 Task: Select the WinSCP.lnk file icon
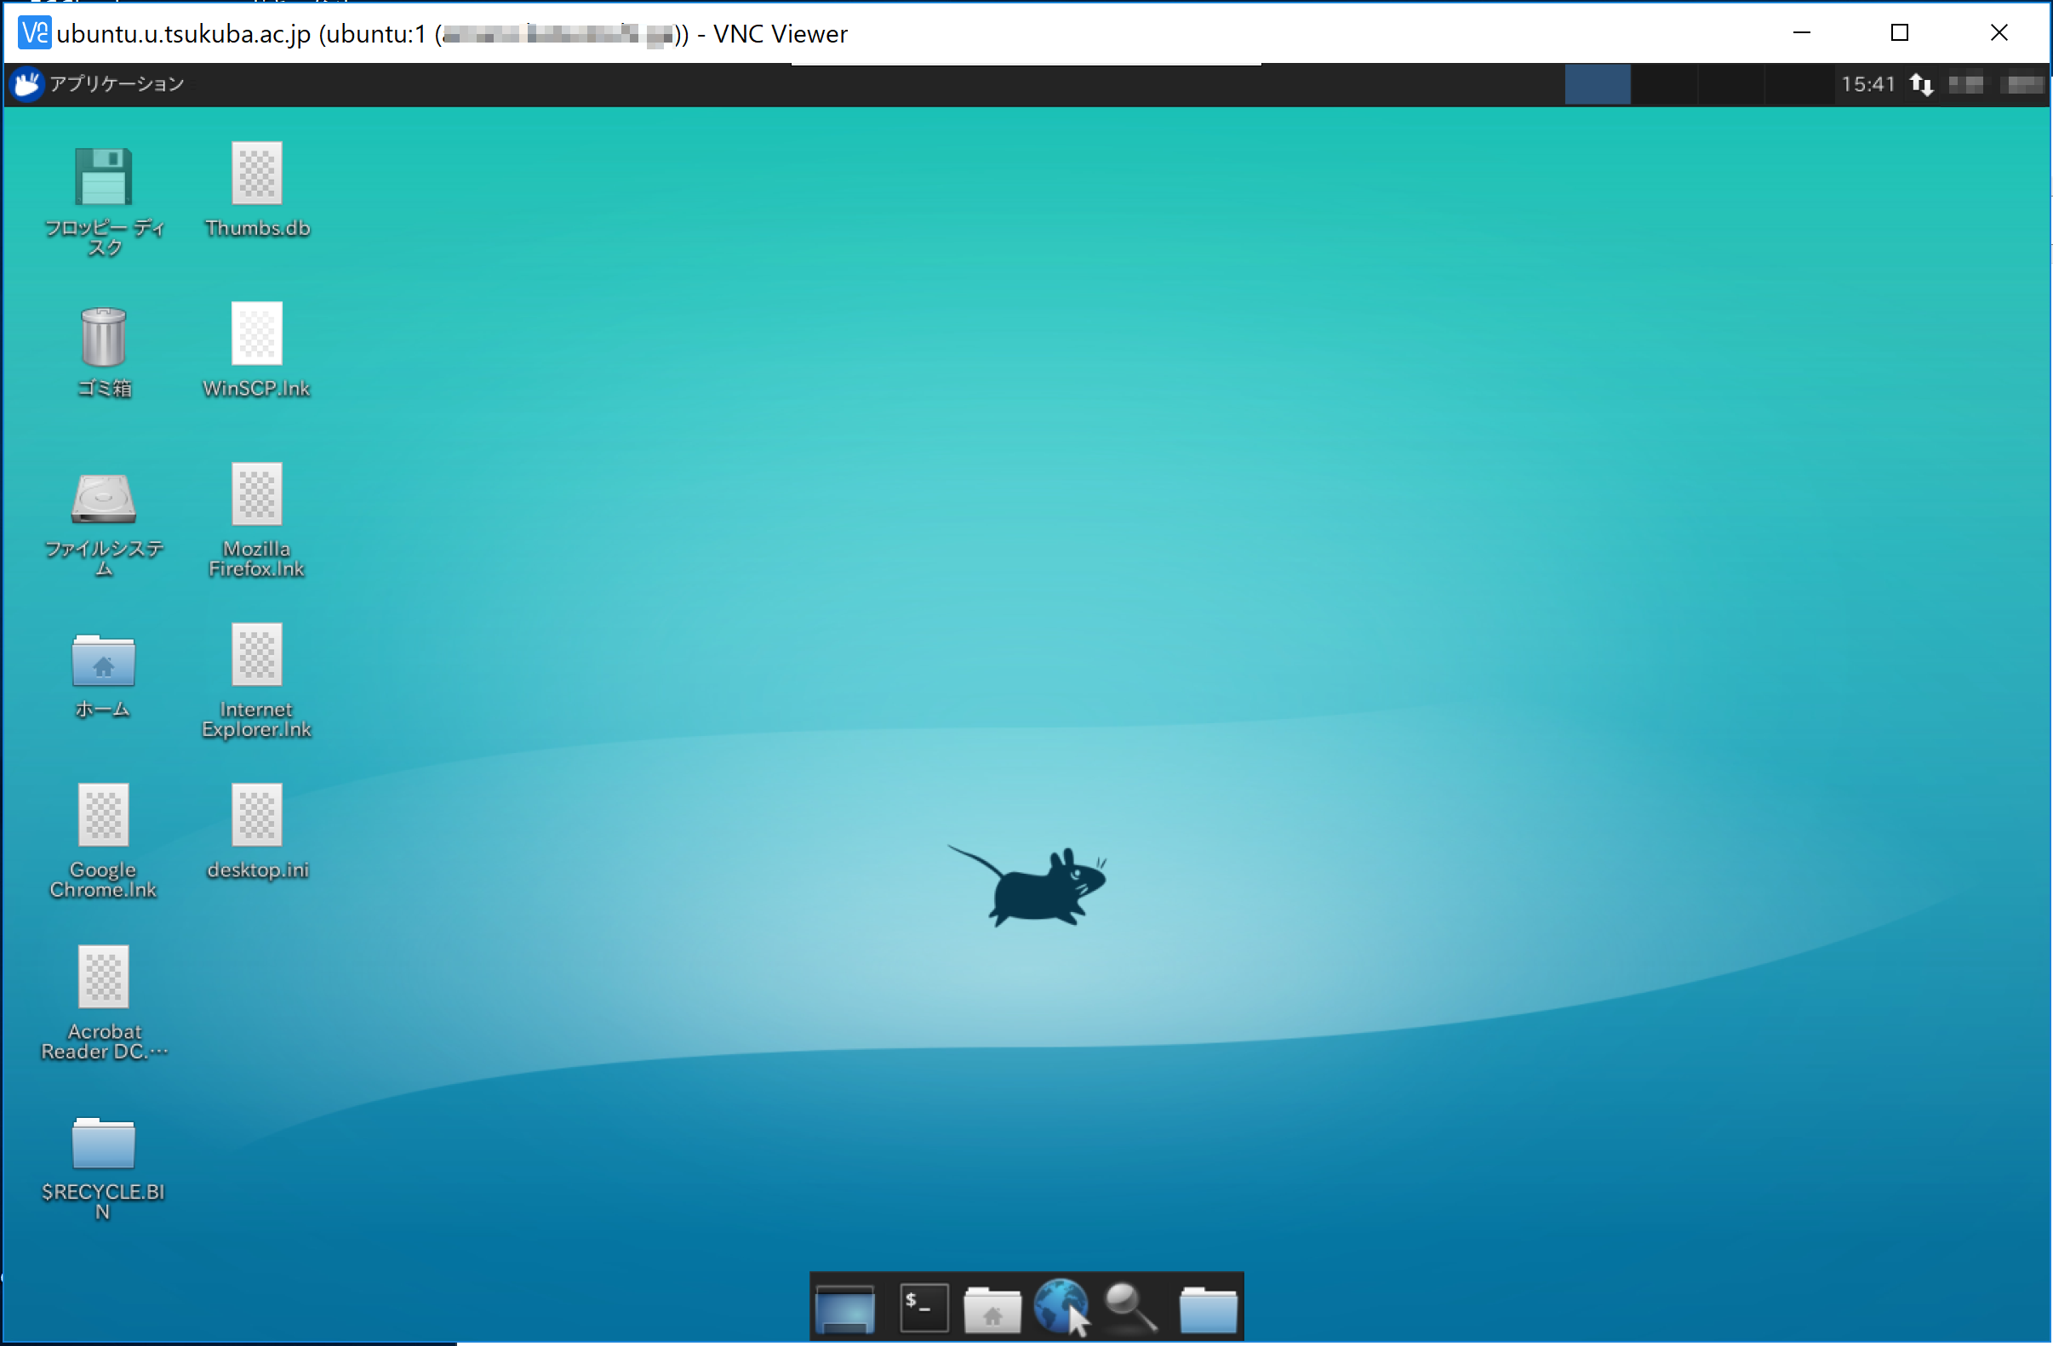(x=257, y=334)
